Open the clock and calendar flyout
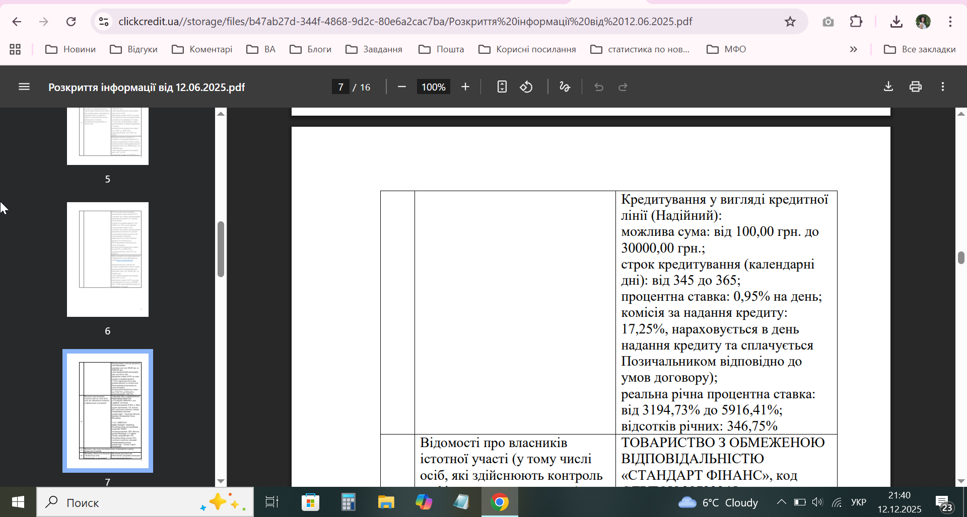This screenshot has height=517, width=967. coord(900,502)
